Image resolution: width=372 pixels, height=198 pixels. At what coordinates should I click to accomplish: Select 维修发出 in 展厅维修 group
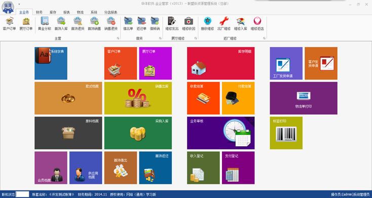tap(172, 24)
